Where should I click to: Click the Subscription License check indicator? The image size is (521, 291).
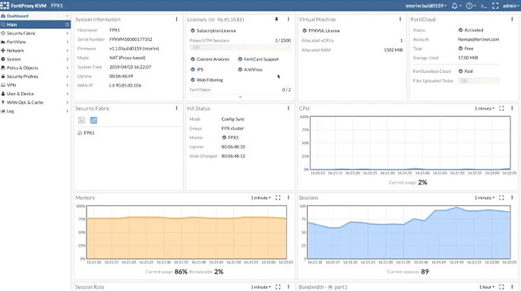(x=192, y=30)
